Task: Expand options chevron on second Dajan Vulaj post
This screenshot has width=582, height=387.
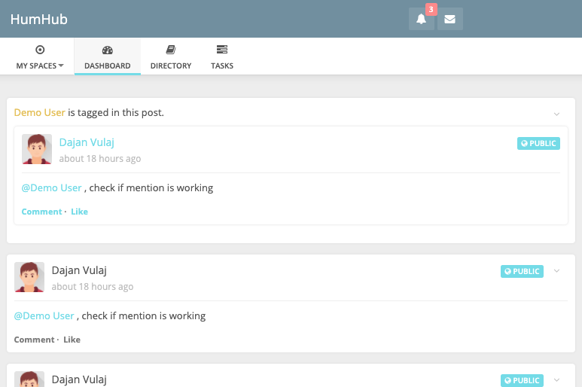Action: tap(556, 271)
